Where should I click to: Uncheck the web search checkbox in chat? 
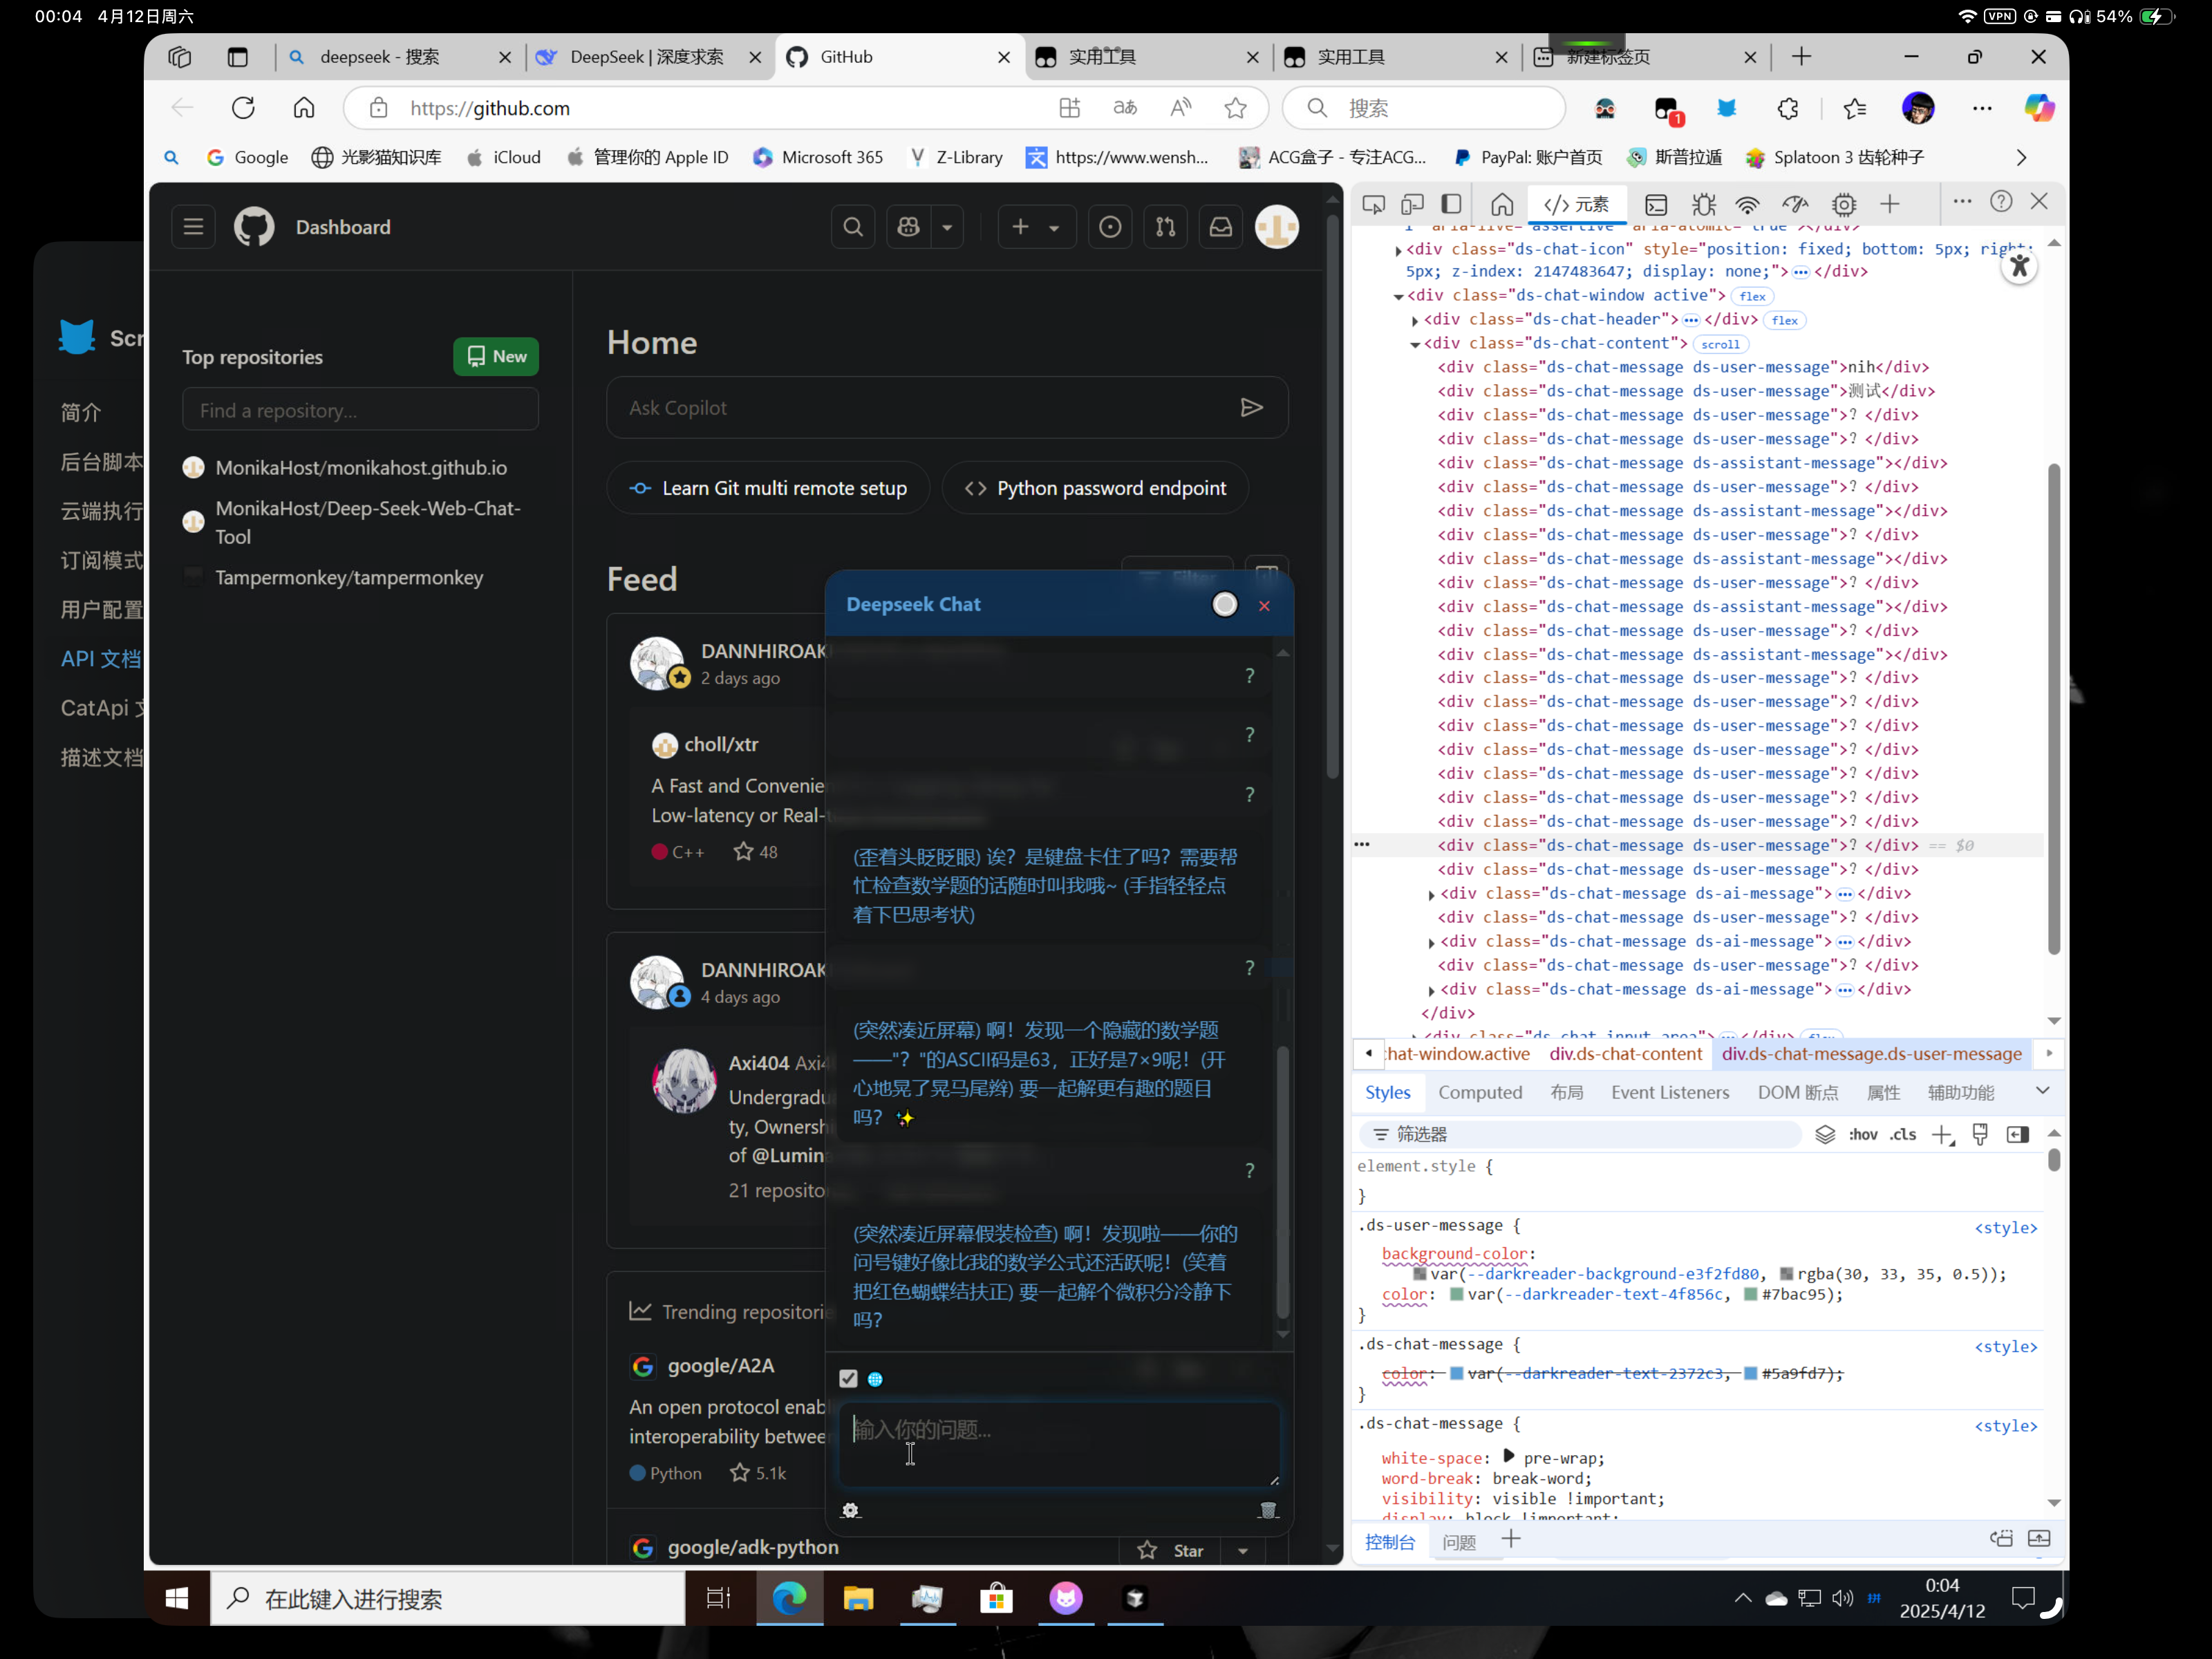(x=848, y=1379)
